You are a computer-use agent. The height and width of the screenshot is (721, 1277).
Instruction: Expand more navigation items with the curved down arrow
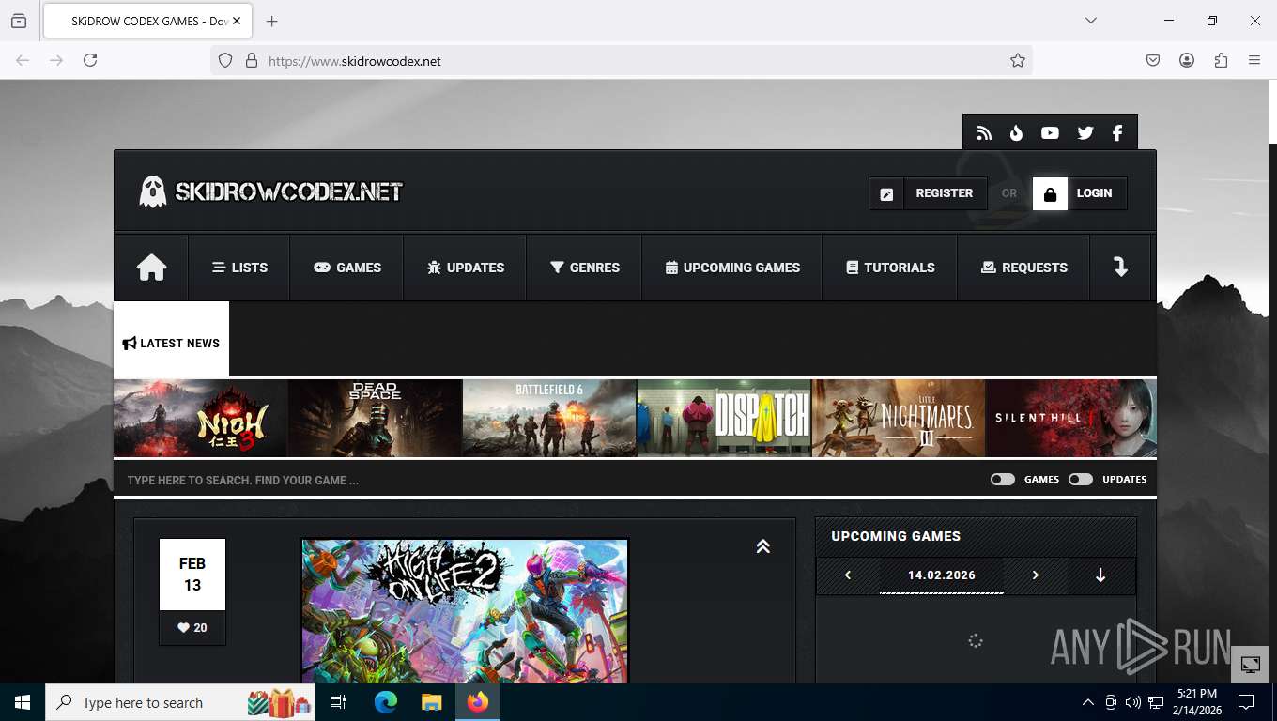coord(1120,268)
